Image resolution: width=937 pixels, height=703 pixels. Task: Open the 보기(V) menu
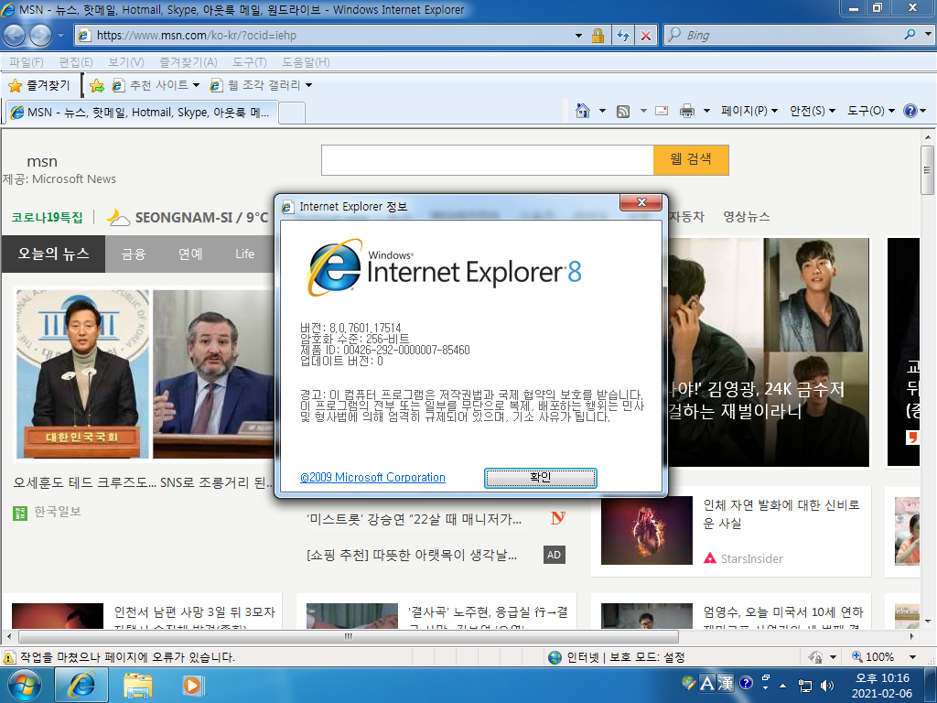pyautogui.click(x=126, y=62)
